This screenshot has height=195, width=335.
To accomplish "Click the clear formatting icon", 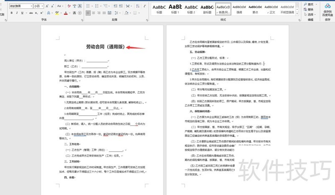I will [x=68, y=6].
